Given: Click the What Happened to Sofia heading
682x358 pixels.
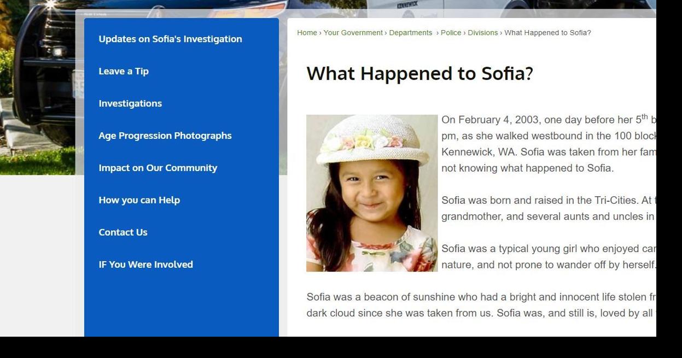Looking at the screenshot, I should coord(419,73).
